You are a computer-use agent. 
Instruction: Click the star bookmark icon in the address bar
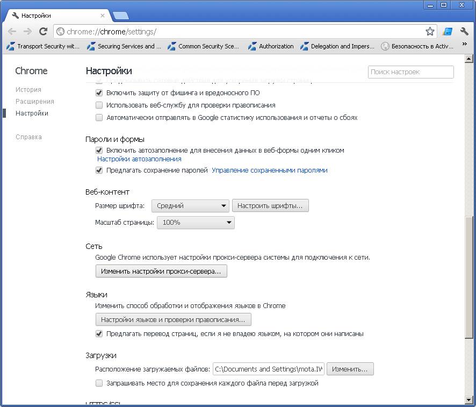click(x=430, y=31)
